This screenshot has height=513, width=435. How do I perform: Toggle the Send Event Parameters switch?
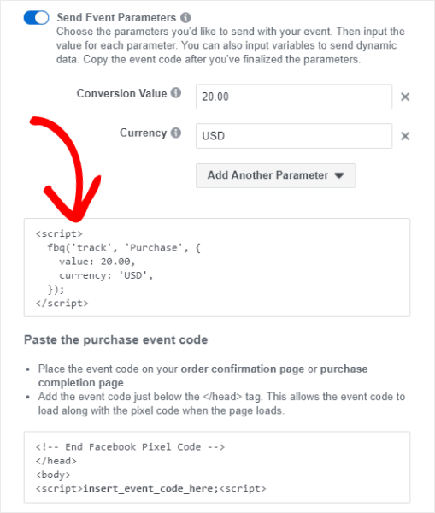36,17
